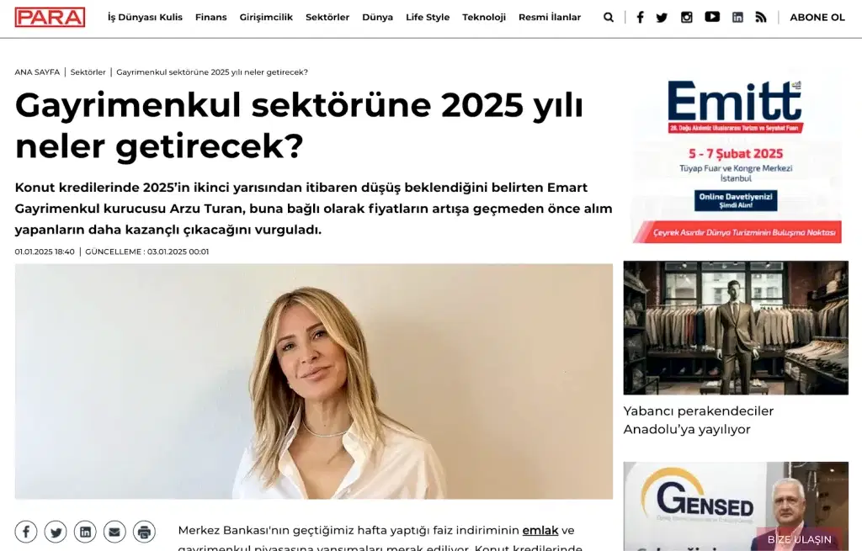Share article via email icon
Image resolution: width=862 pixels, height=551 pixels.
pyautogui.click(x=114, y=532)
